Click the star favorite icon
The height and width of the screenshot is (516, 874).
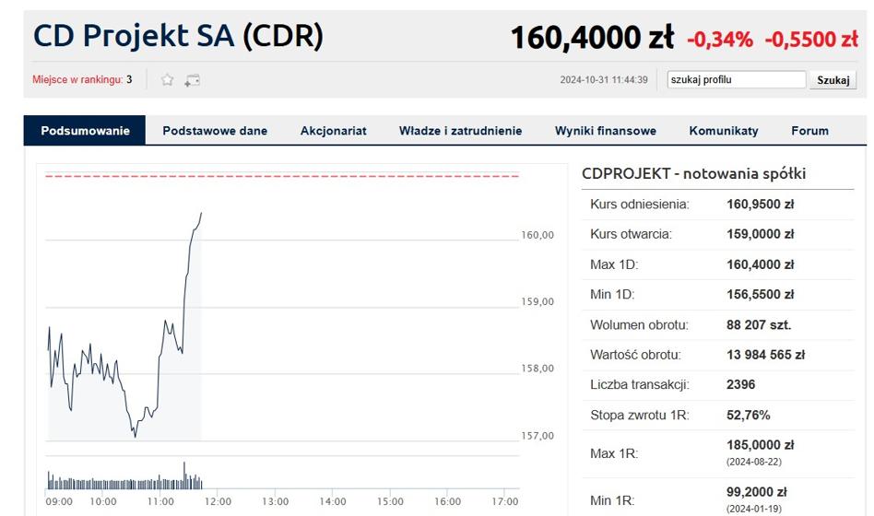click(167, 79)
